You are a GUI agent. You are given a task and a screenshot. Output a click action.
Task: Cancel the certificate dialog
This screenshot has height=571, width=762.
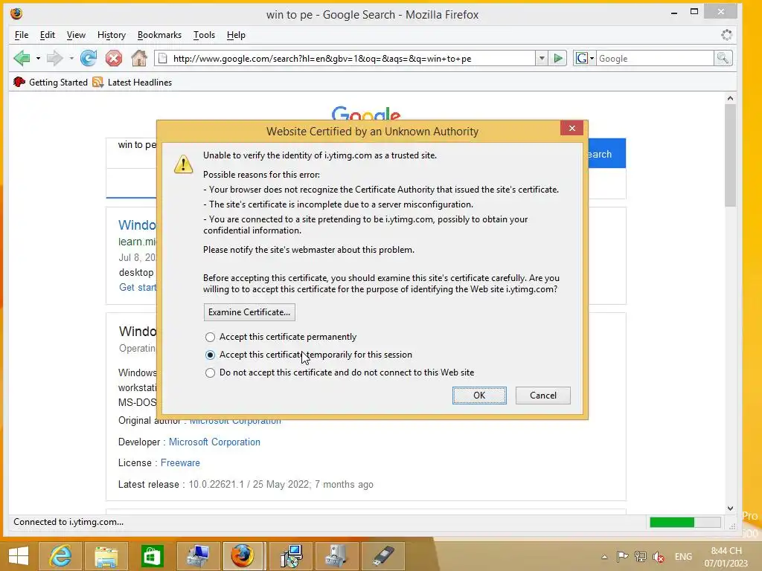(x=542, y=396)
